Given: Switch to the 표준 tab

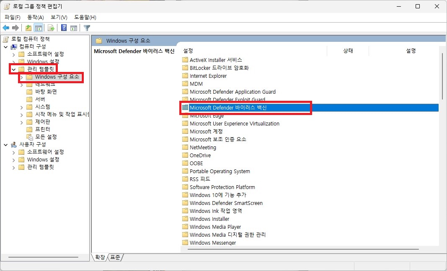Looking at the screenshot, I should point(116,257).
